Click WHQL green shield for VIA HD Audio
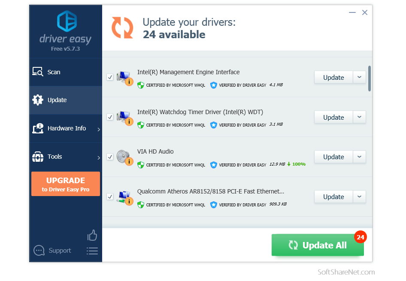This screenshot has width=406, height=281. point(141,165)
